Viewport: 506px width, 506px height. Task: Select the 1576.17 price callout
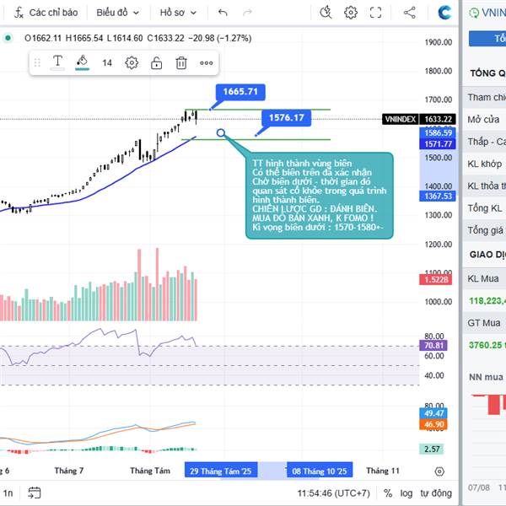coord(287,117)
